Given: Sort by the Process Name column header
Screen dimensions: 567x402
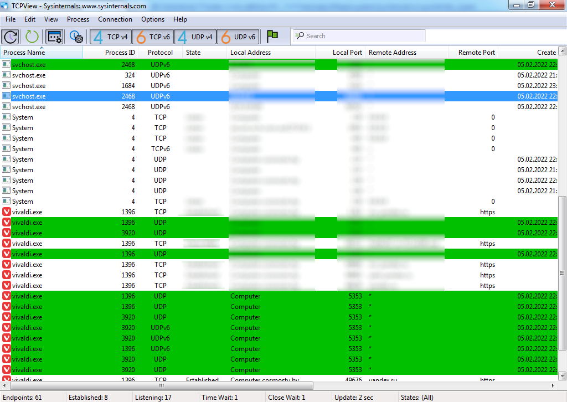Looking at the screenshot, I should [42, 53].
